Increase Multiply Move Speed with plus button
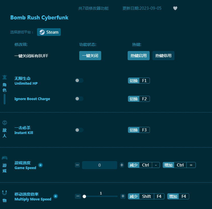This screenshot has height=209, width=212. (123, 196)
